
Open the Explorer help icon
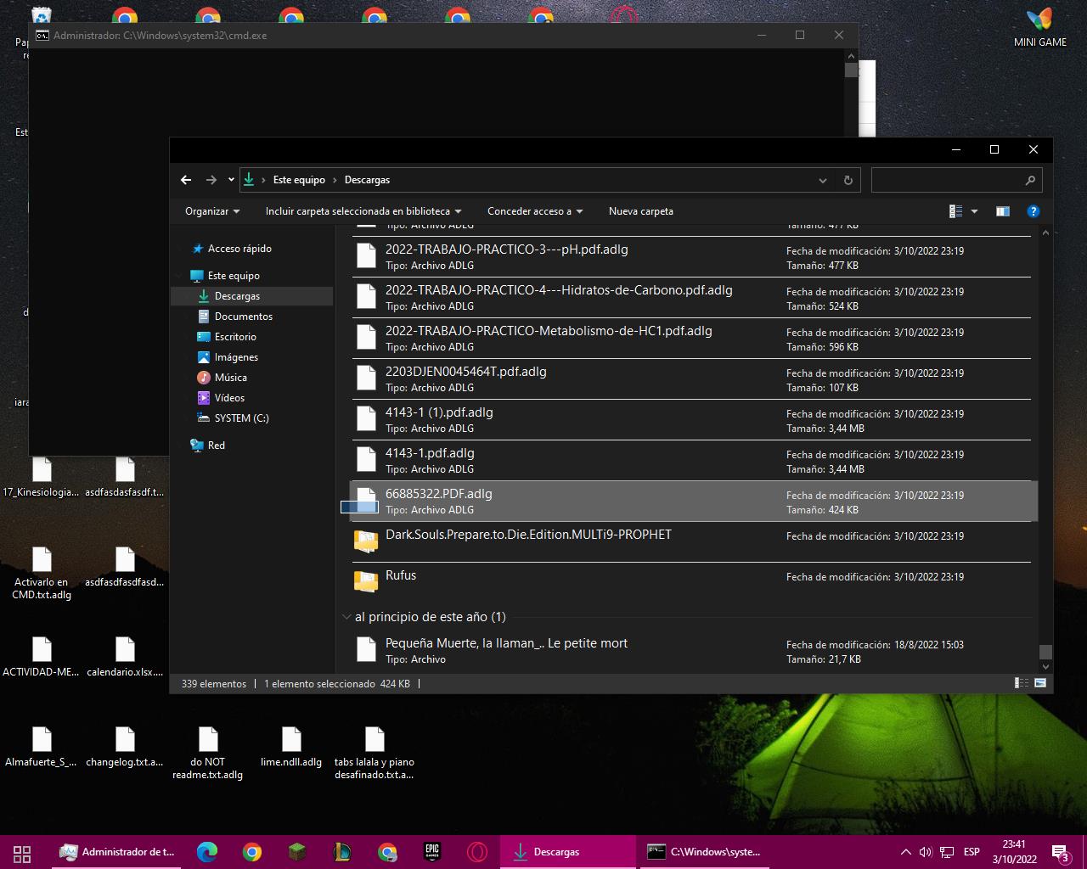1033,211
